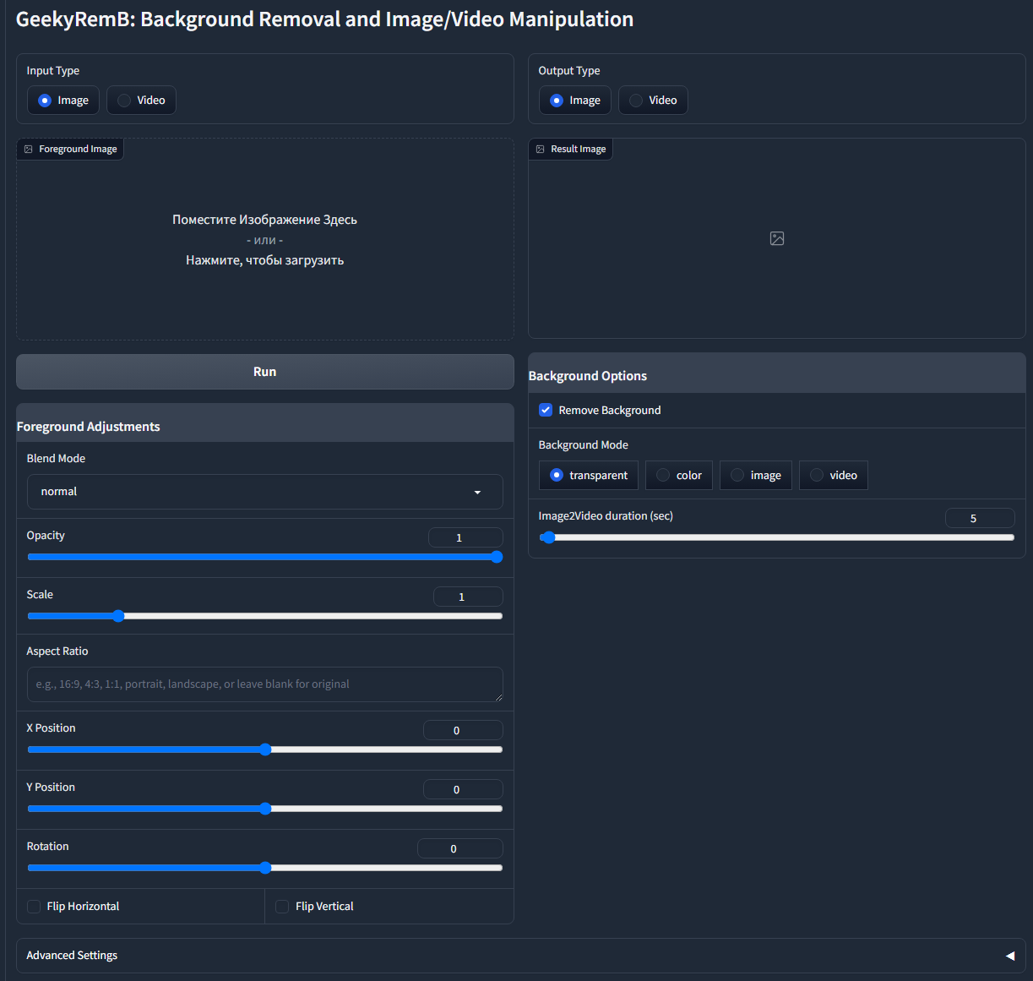Uncheck the Remove Background checkbox
The height and width of the screenshot is (981, 1033).
(x=546, y=411)
